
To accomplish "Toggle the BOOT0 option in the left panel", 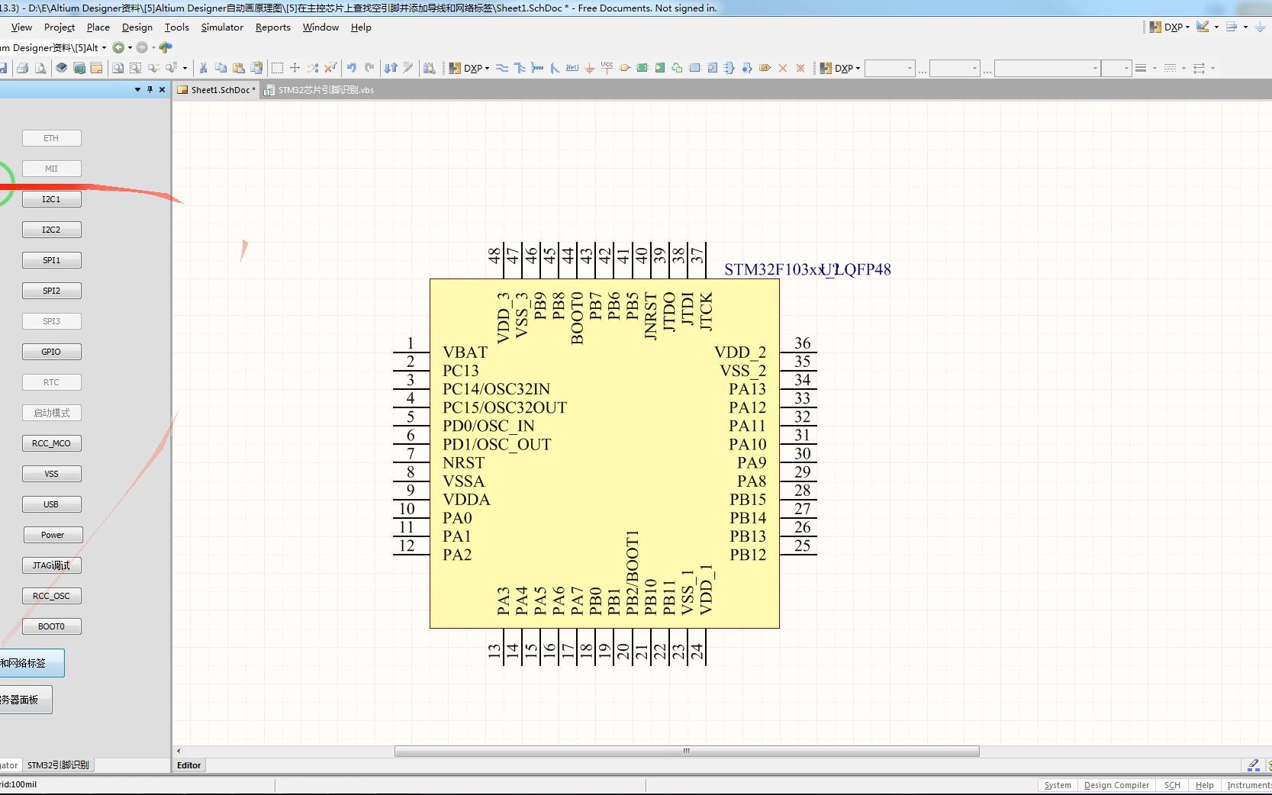I will point(51,626).
